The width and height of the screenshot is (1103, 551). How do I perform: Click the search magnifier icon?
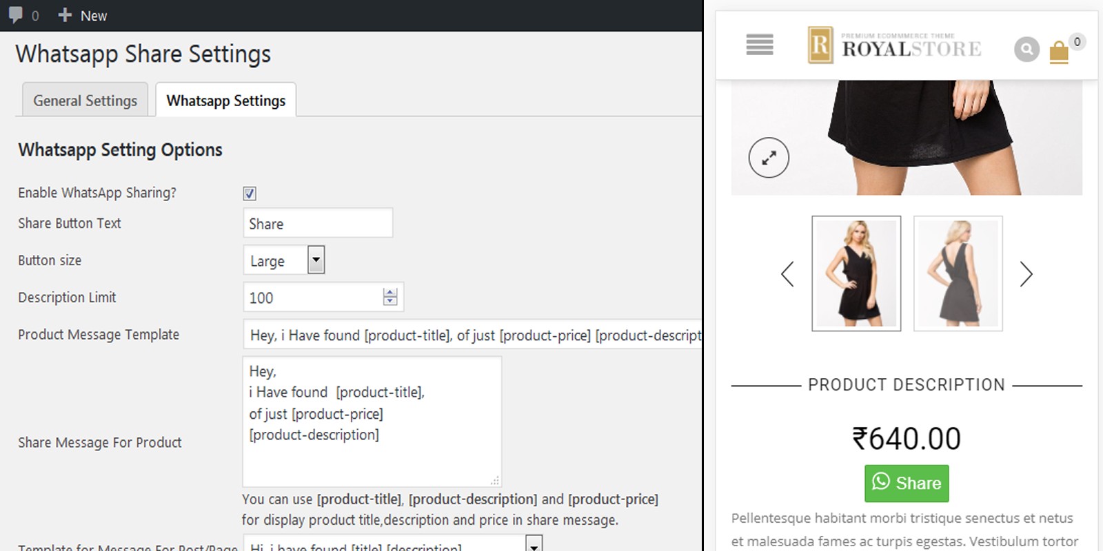coord(1026,49)
